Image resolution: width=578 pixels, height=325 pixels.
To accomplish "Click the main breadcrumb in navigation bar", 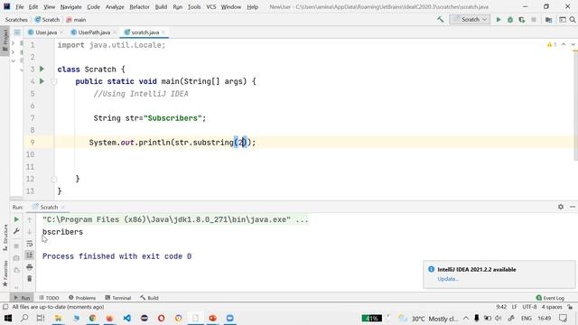I will tap(76, 20).
